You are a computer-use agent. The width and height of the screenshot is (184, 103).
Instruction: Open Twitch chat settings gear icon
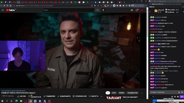(x=172, y=97)
